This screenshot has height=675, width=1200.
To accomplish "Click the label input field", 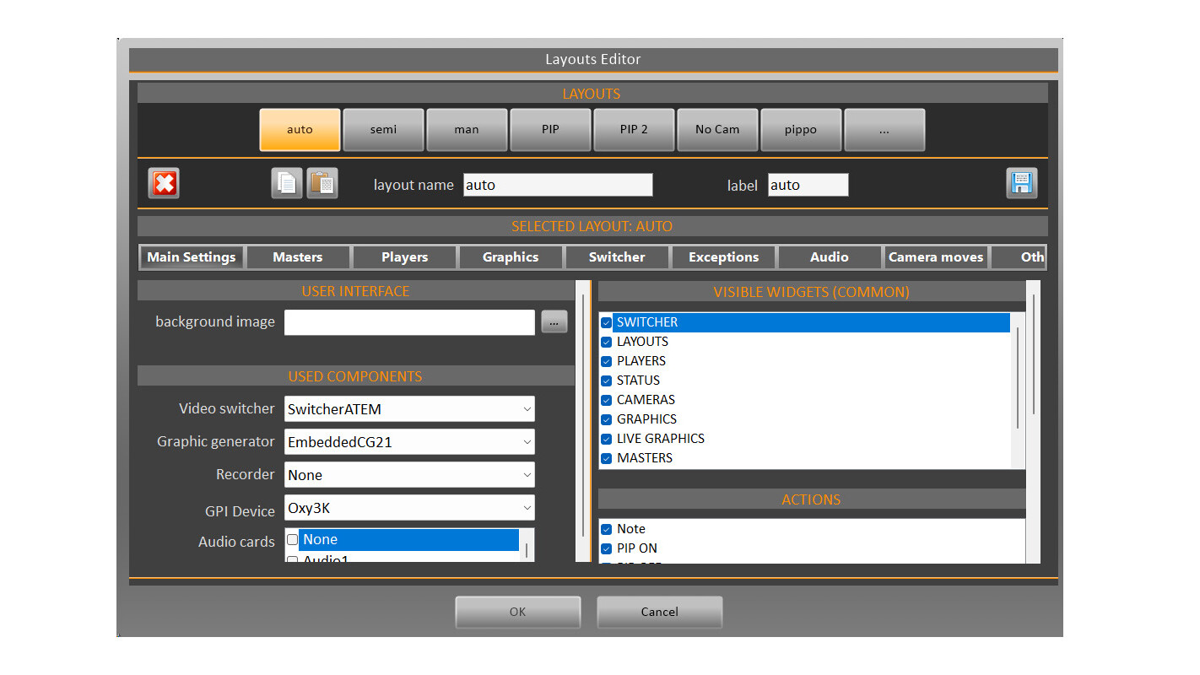I will (x=808, y=185).
